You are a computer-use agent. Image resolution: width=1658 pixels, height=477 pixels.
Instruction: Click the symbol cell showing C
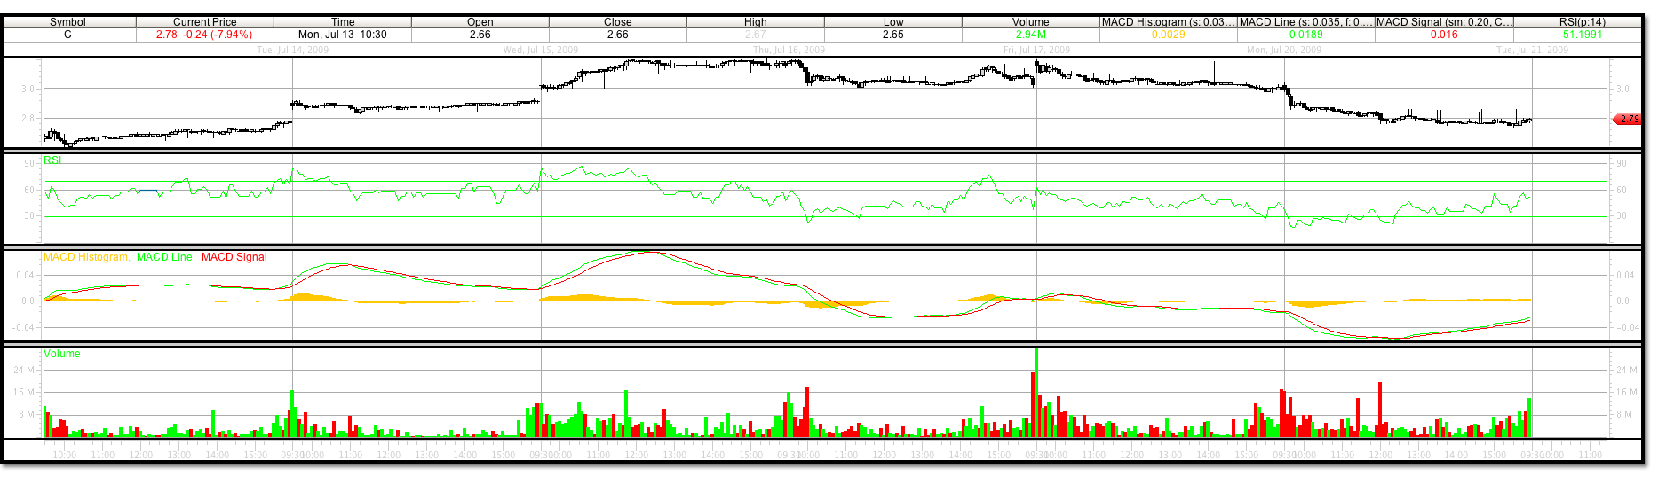coord(68,35)
